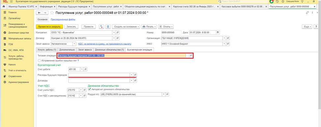
Task: Open the Счет дебета 401.50 dropdown arrow
Action: [x=82, y=69]
